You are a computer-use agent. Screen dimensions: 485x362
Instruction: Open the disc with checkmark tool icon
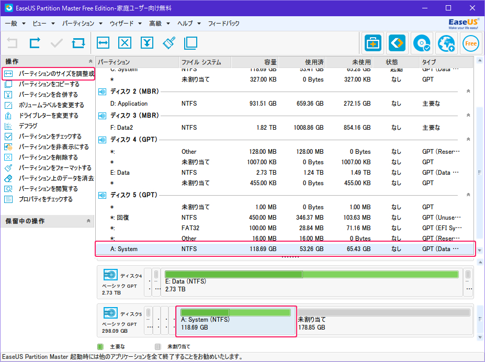click(x=422, y=43)
